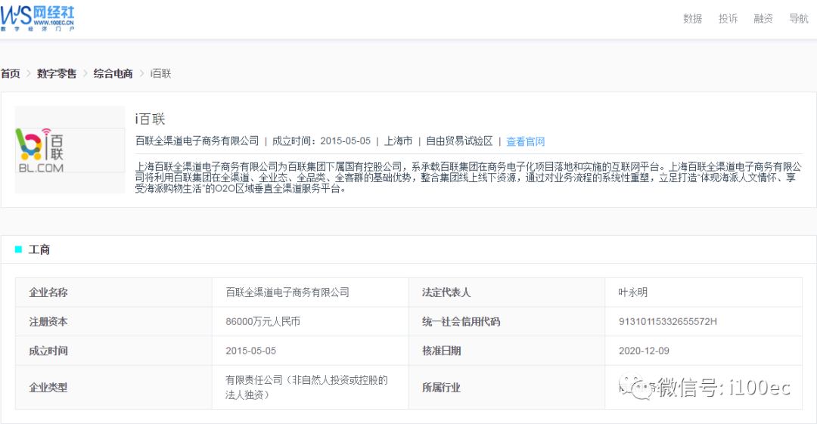
Task: Click company name in header line
Action: click(x=197, y=141)
